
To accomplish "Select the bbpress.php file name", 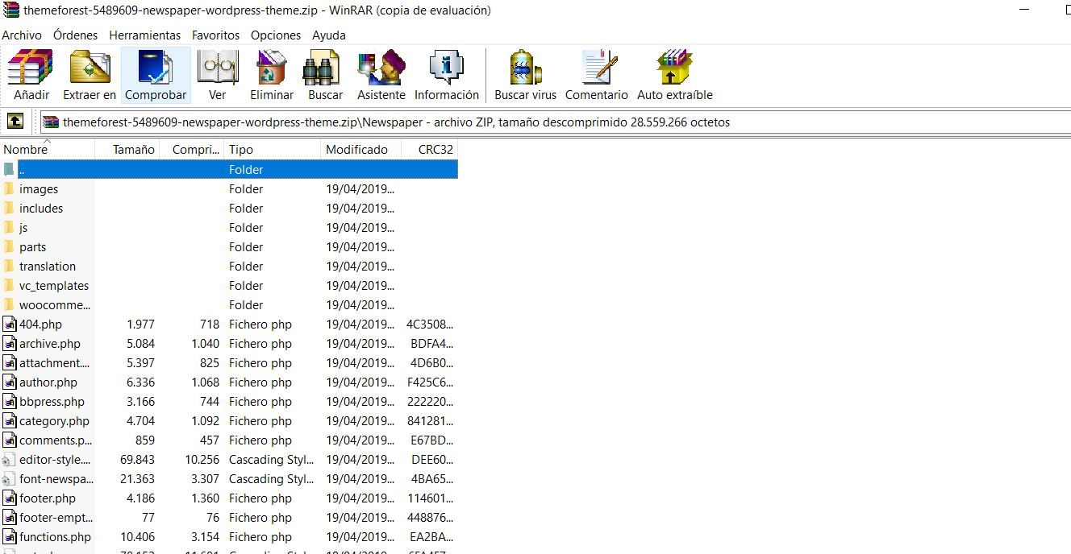I will point(52,402).
